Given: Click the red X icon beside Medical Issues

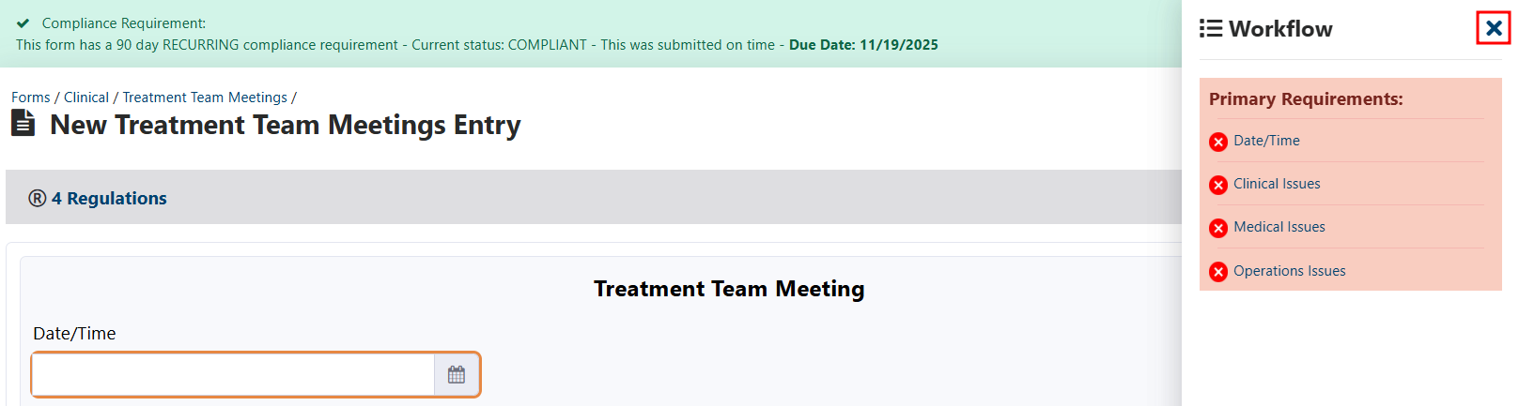Looking at the screenshot, I should pyautogui.click(x=1218, y=228).
